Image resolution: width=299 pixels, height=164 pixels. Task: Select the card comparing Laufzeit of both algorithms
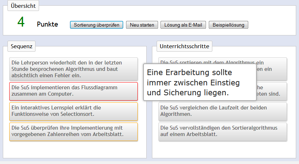tap(222, 111)
